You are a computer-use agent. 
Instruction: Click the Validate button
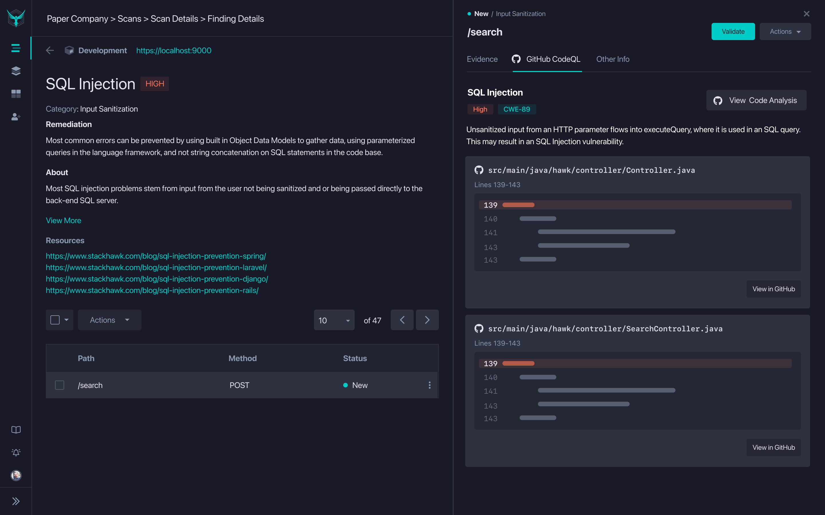coord(733,31)
